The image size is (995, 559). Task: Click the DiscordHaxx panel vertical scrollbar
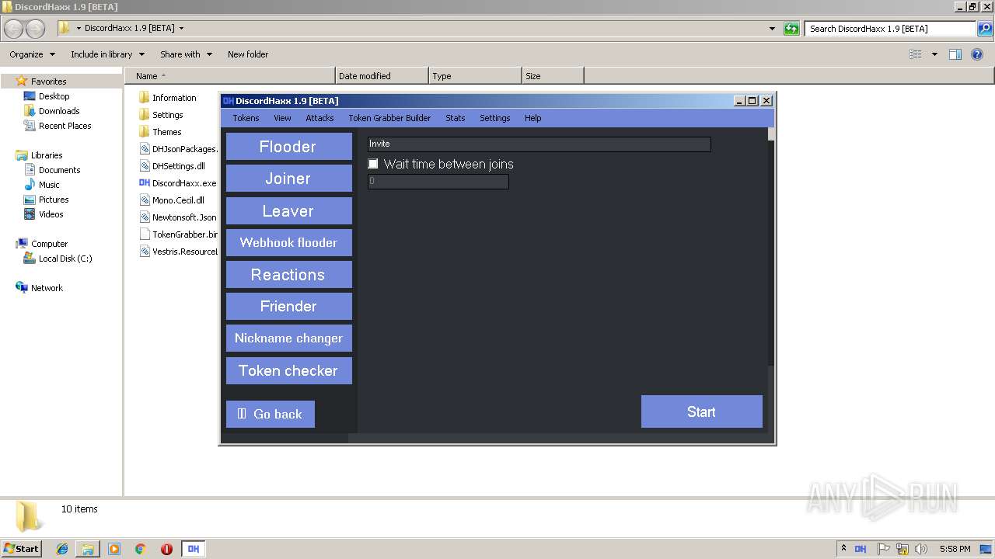click(x=771, y=247)
